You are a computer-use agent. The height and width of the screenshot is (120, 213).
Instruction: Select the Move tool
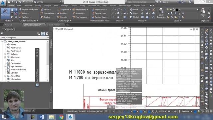(134, 10)
